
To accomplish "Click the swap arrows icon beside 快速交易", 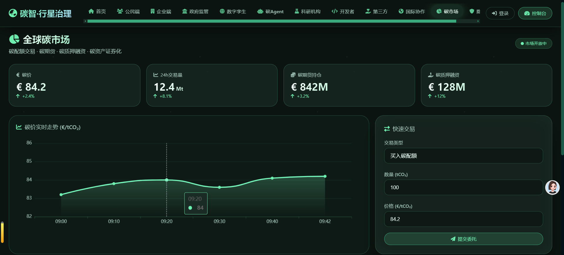I will point(387,129).
